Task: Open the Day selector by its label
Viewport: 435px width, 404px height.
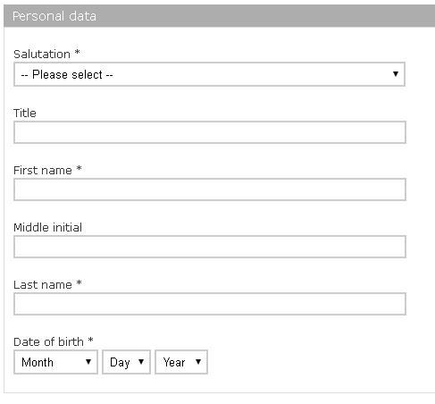Action: pos(120,363)
